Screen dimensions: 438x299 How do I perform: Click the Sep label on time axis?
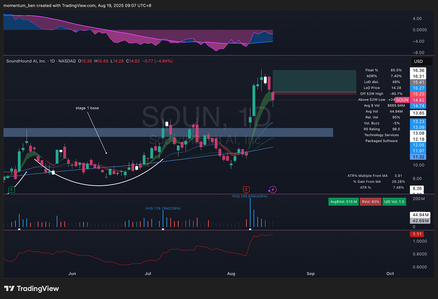tap(310, 273)
